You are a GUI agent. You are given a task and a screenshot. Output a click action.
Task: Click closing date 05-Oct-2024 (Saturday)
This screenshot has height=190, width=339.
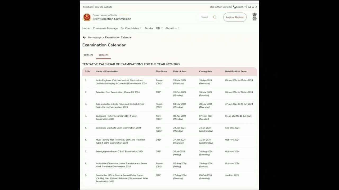coord(205,177)
